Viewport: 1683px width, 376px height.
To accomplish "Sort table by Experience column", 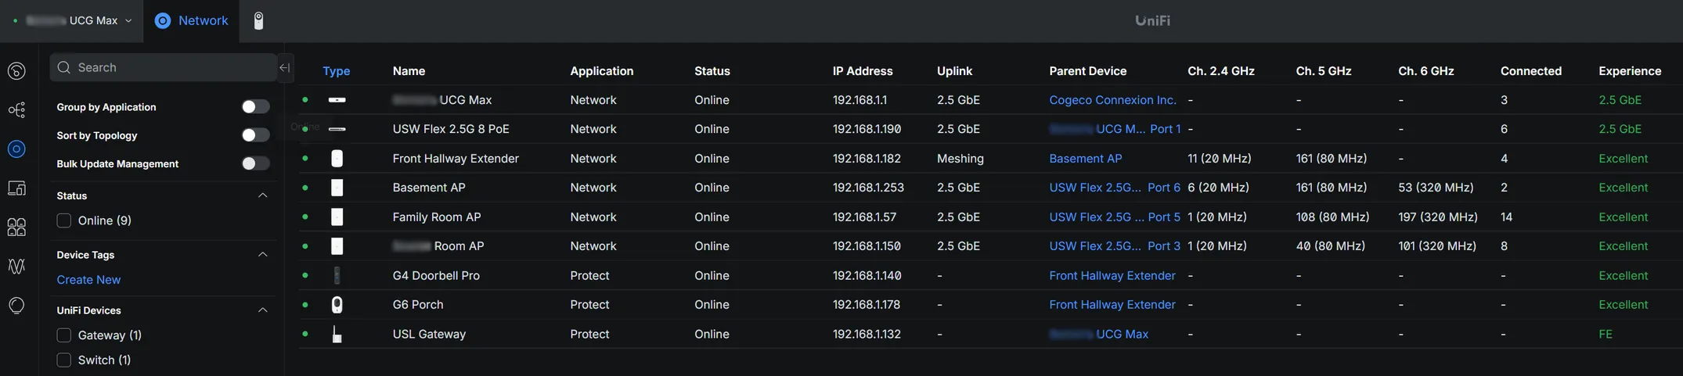I will [x=1629, y=71].
